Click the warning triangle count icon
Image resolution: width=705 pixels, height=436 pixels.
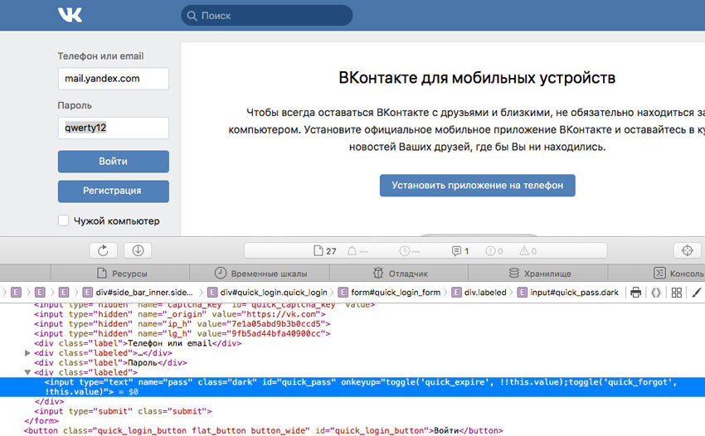524,251
